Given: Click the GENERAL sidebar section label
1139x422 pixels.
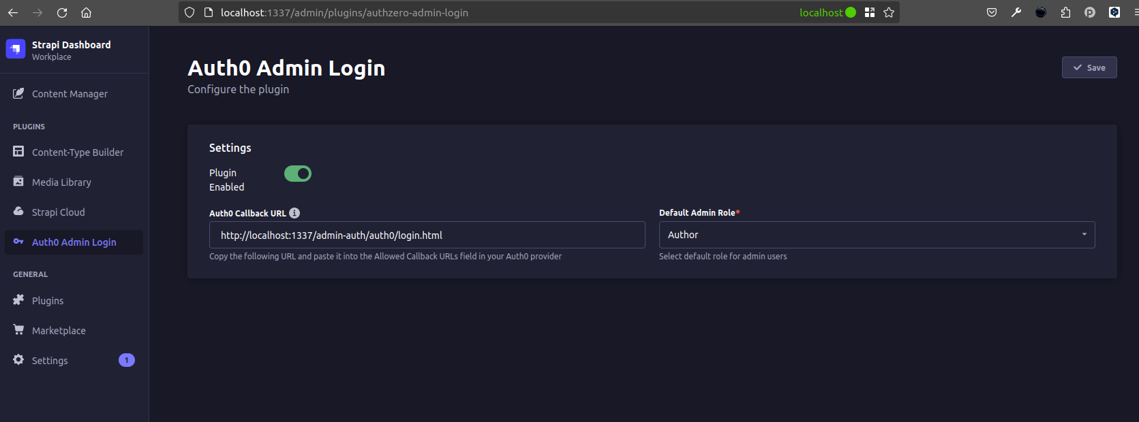Looking at the screenshot, I should pyautogui.click(x=30, y=274).
